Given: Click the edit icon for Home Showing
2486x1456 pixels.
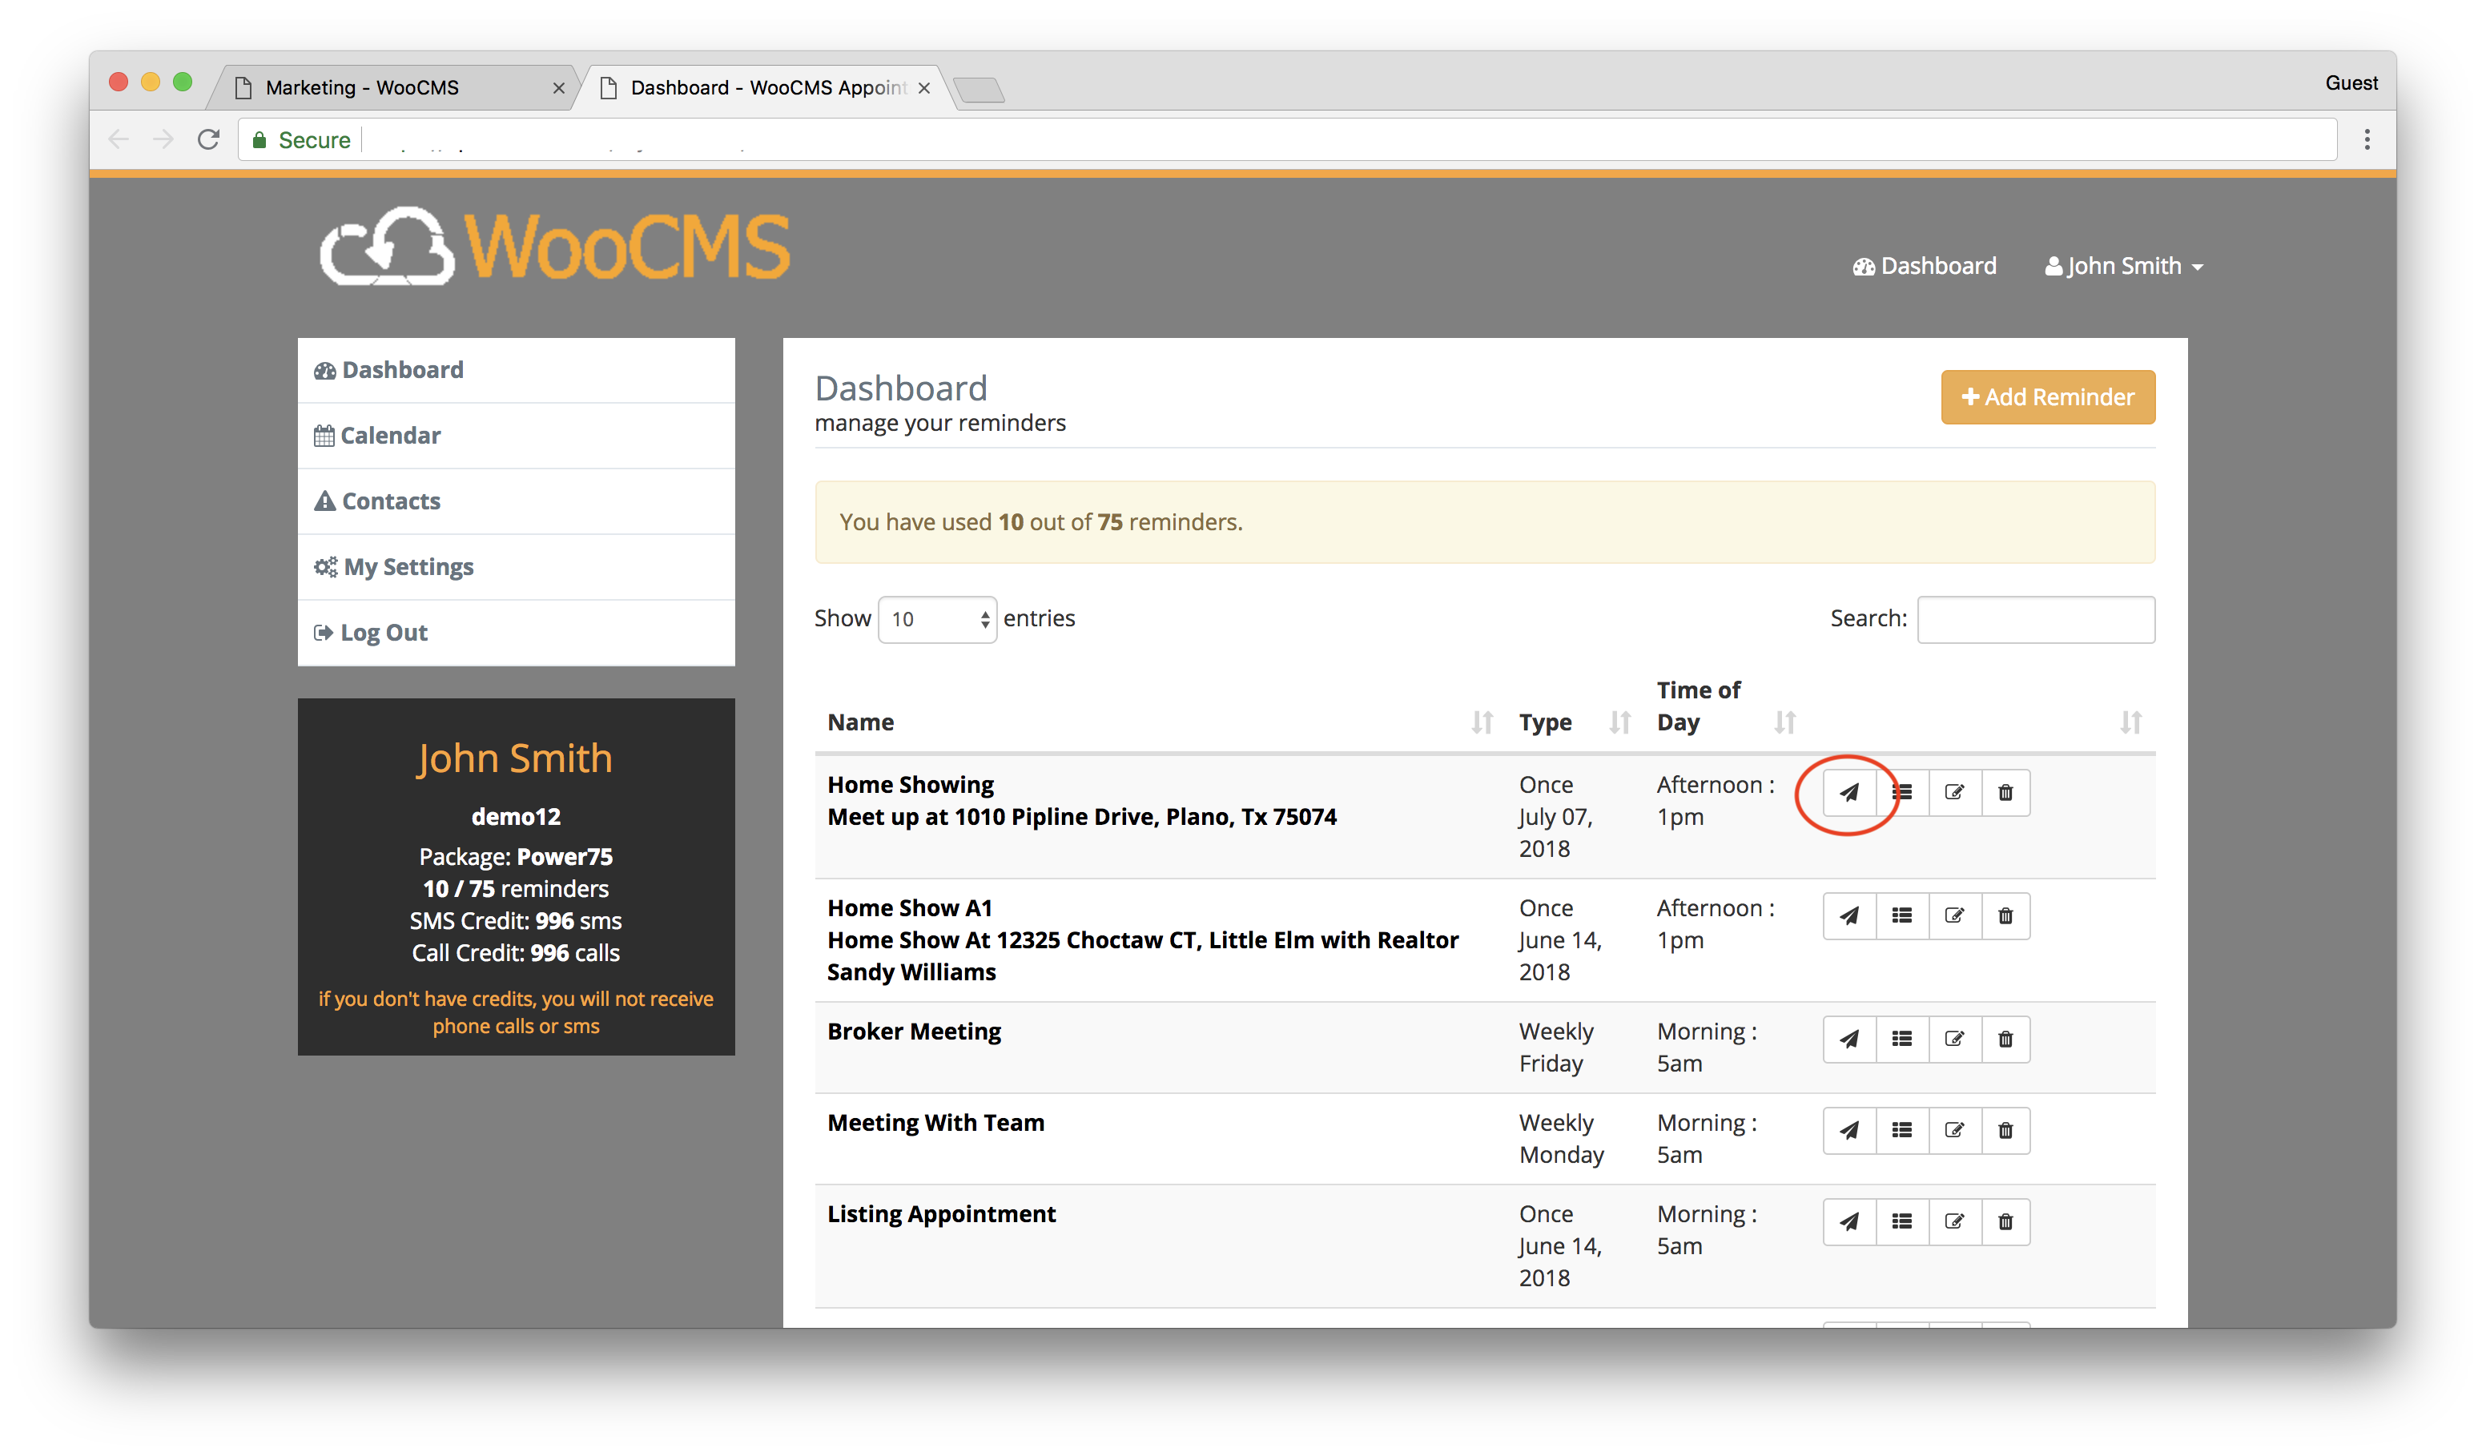Looking at the screenshot, I should click(1951, 792).
